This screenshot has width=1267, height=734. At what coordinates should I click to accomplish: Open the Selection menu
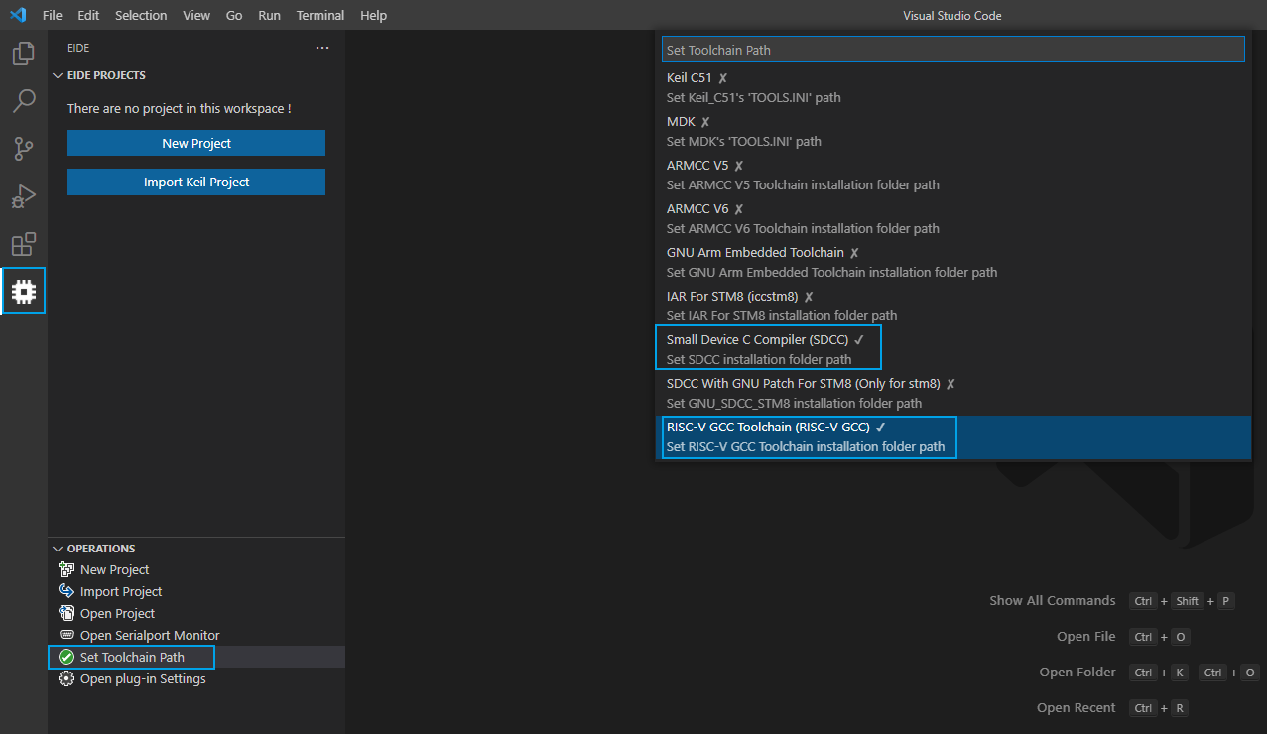click(x=141, y=15)
